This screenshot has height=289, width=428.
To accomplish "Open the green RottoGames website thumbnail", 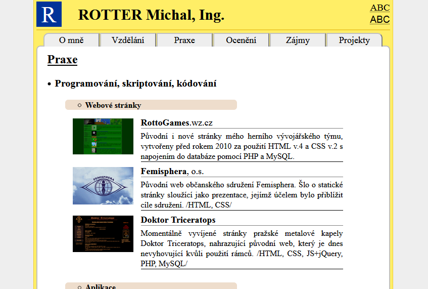I will coord(103,136).
